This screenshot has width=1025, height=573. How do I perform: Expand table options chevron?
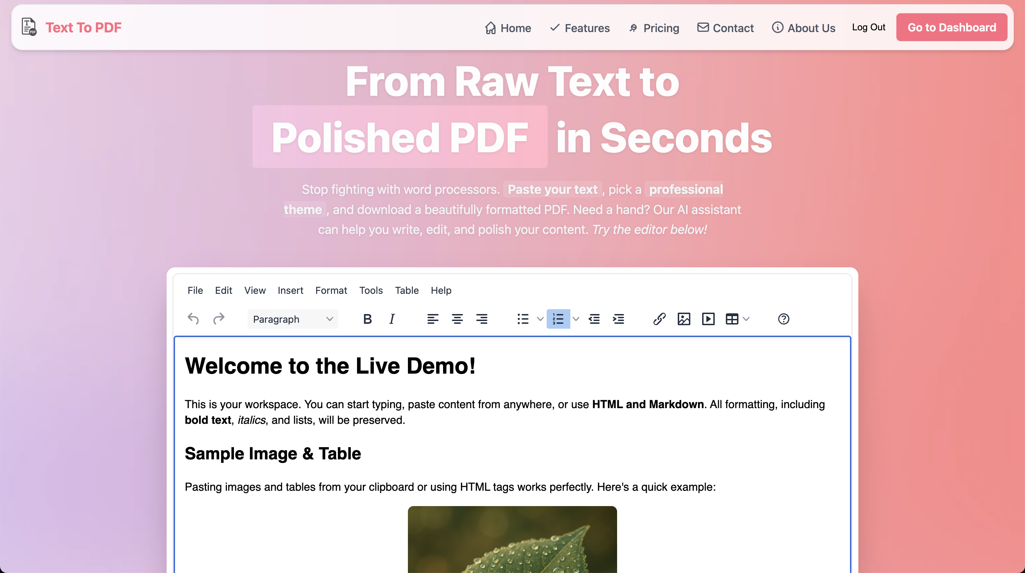click(746, 319)
